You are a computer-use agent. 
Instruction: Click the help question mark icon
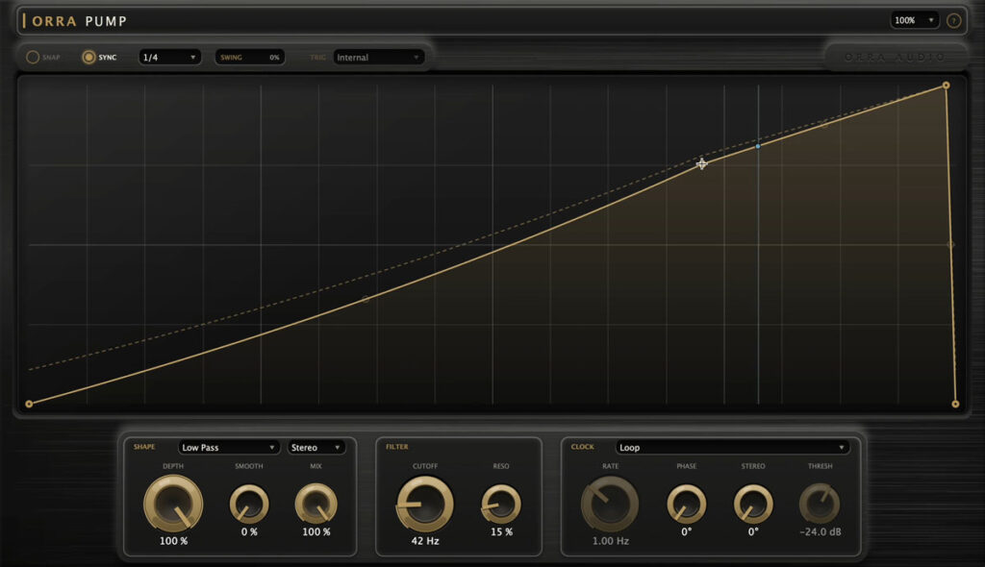[953, 21]
